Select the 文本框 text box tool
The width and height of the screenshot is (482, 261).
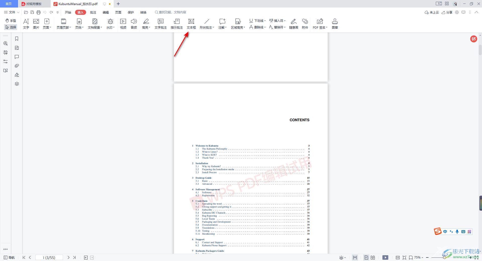(191, 24)
